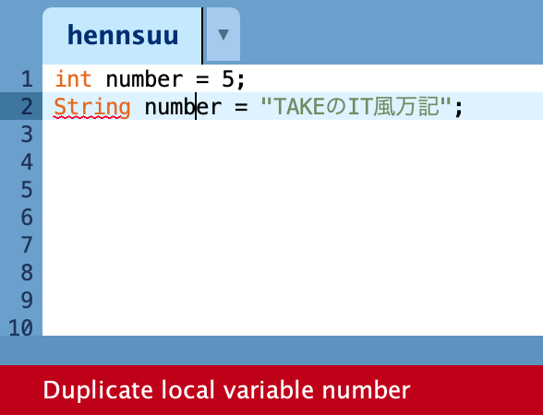Click line number 9 in the gutter
The width and height of the screenshot is (543, 415).
(27, 301)
